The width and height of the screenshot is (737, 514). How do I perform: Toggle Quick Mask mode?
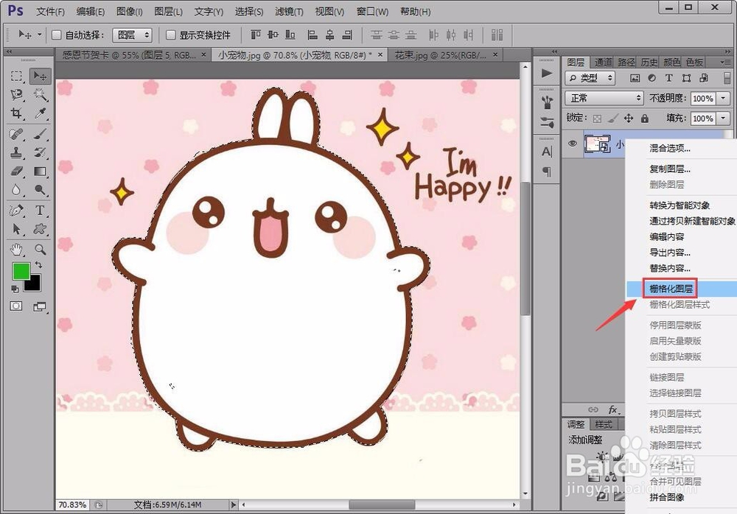[x=16, y=306]
